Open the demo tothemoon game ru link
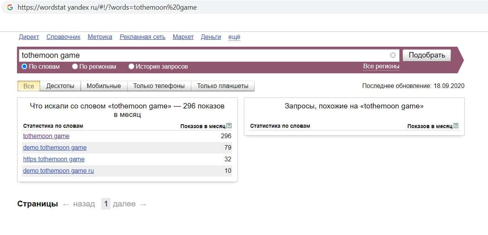The width and height of the screenshot is (488, 235). click(58, 171)
